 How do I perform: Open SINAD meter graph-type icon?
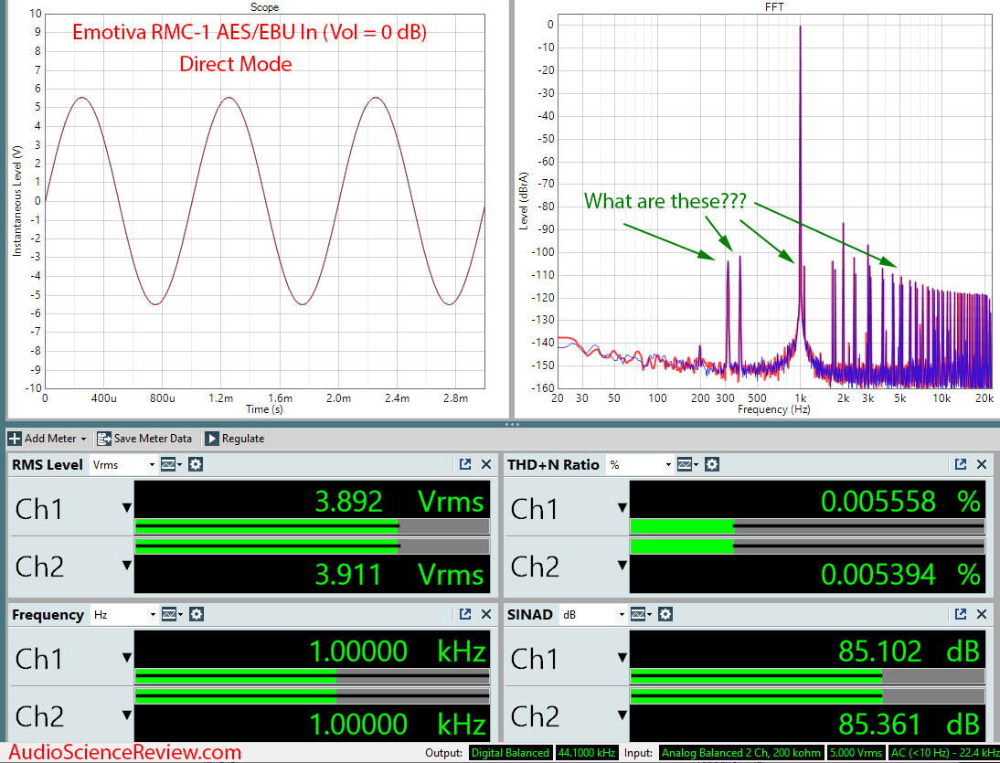[640, 614]
